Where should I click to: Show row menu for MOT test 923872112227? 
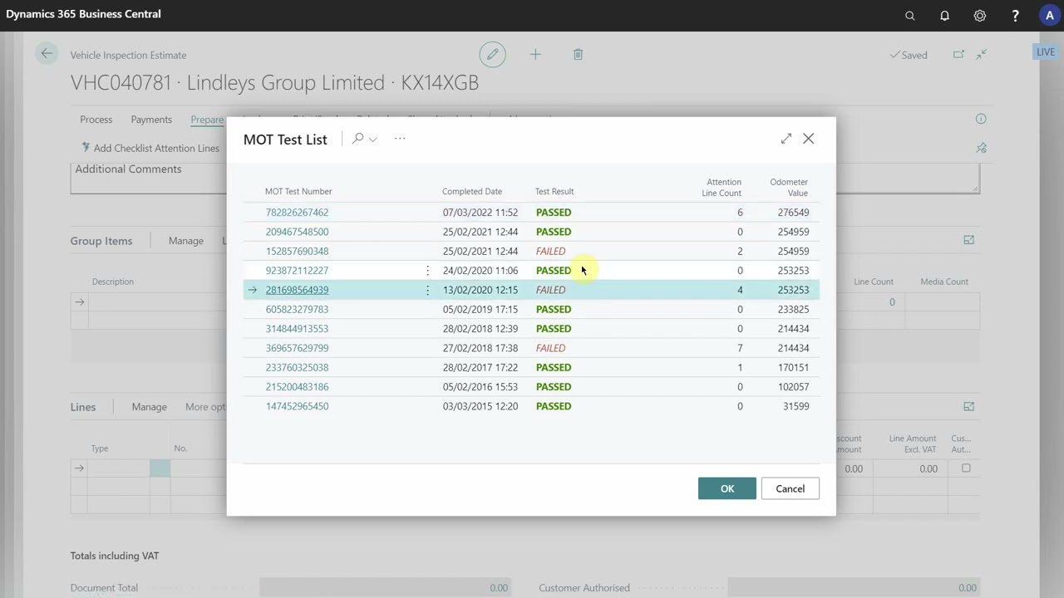click(427, 271)
